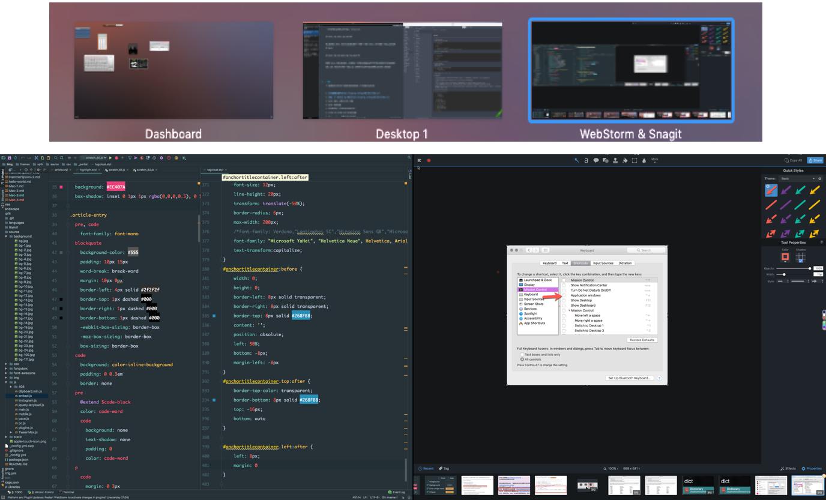
Task: Select the Fill bucket tool
Action: pos(625,160)
